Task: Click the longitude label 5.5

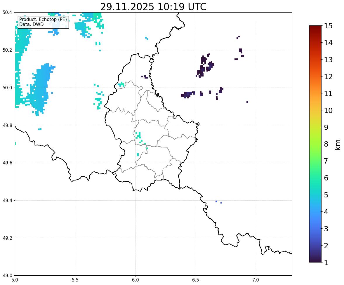Action: click(75, 280)
